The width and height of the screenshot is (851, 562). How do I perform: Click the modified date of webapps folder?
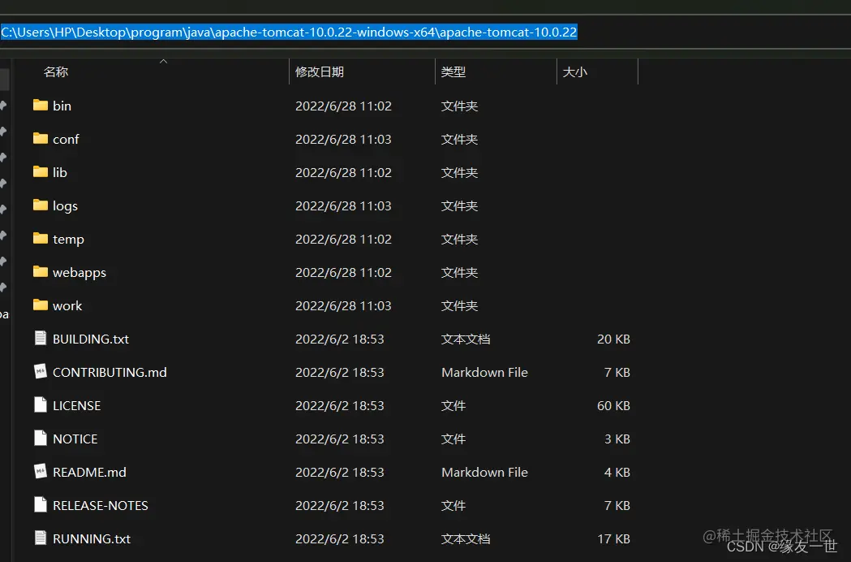coord(343,272)
